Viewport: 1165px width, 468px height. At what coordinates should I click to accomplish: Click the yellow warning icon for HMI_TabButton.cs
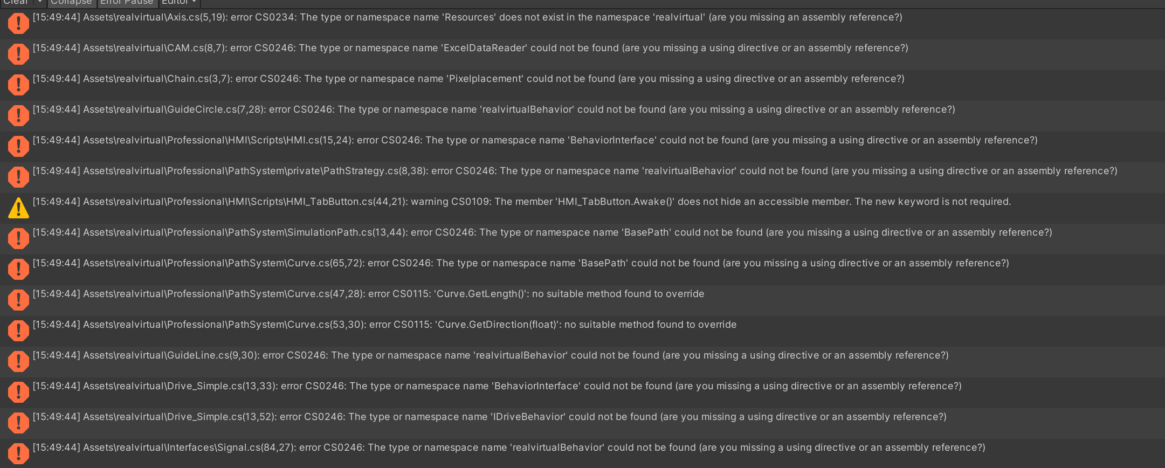click(18, 208)
